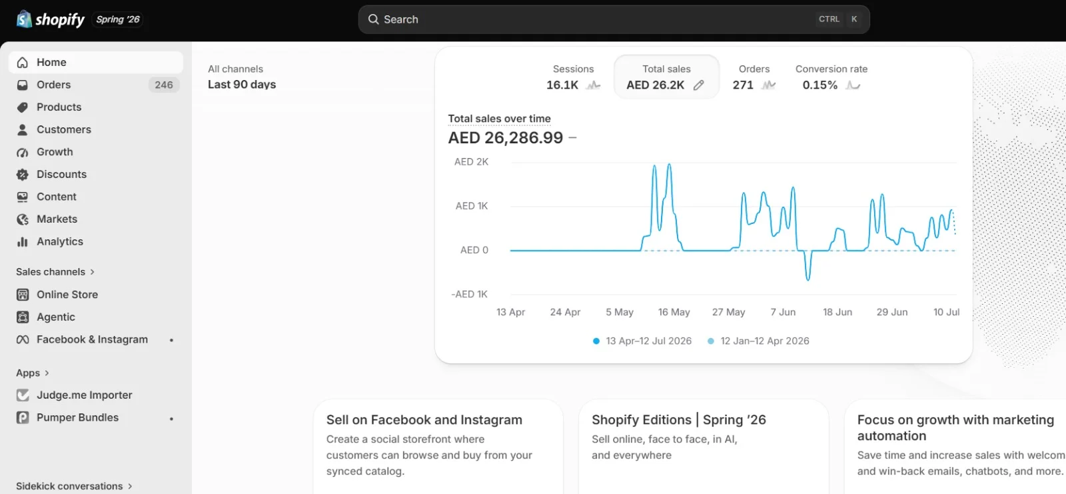Select the Conversion rate metric tab
The image size is (1066, 494).
click(831, 77)
